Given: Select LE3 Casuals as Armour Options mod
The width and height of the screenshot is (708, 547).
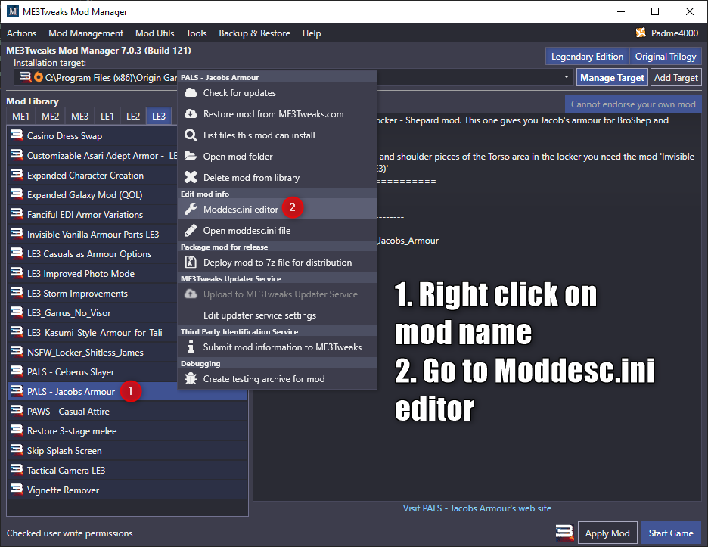Looking at the screenshot, I should pos(92,254).
